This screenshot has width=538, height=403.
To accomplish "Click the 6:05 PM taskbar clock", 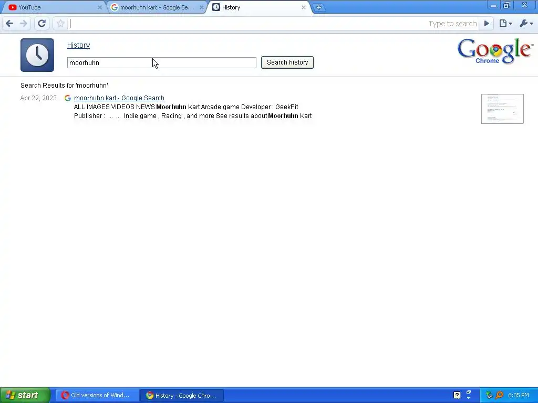I will [x=518, y=395].
